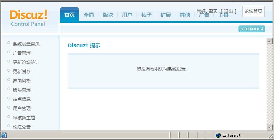Open the 工具 tab
The image size is (274, 140).
[x=223, y=15]
